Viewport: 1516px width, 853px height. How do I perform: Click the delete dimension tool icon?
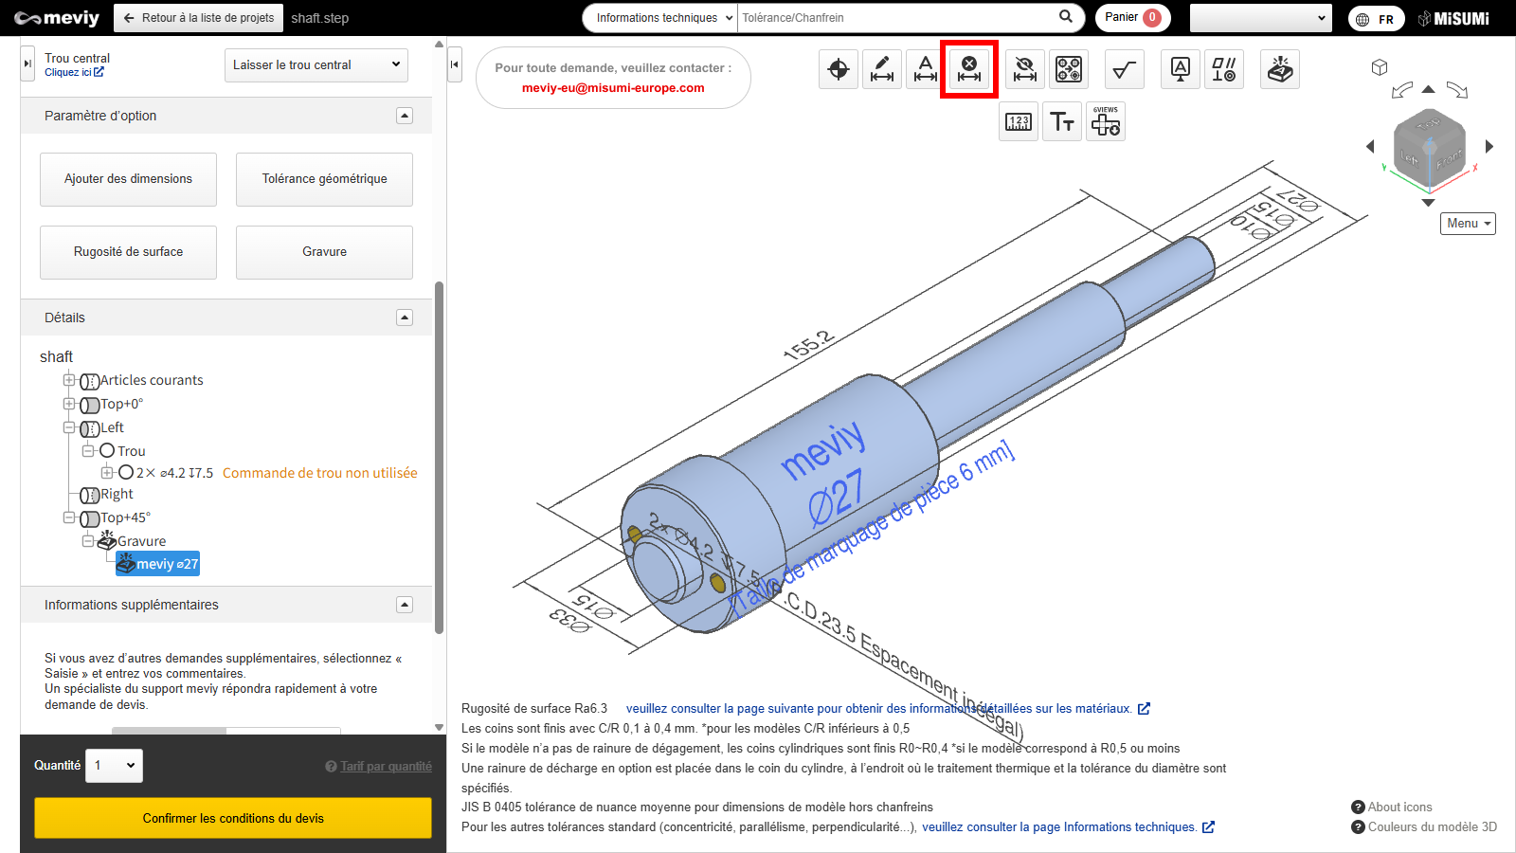(x=969, y=69)
